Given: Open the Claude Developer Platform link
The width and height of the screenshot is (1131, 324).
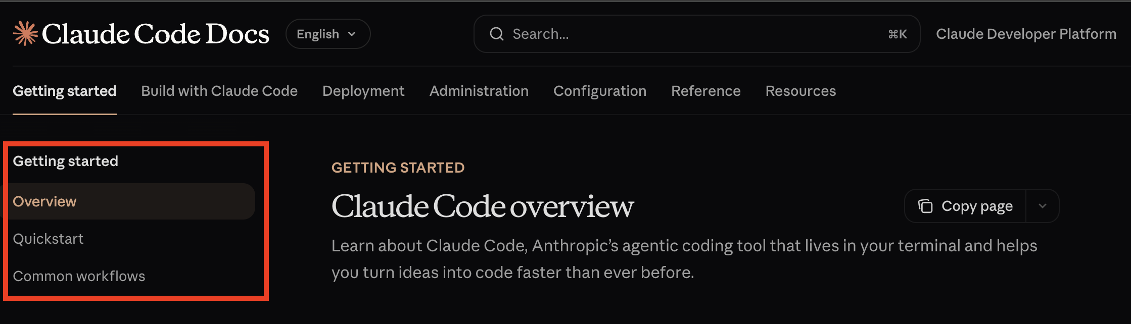Looking at the screenshot, I should point(1026,34).
